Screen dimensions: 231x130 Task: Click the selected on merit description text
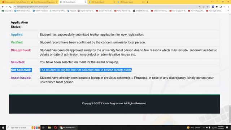79,62
